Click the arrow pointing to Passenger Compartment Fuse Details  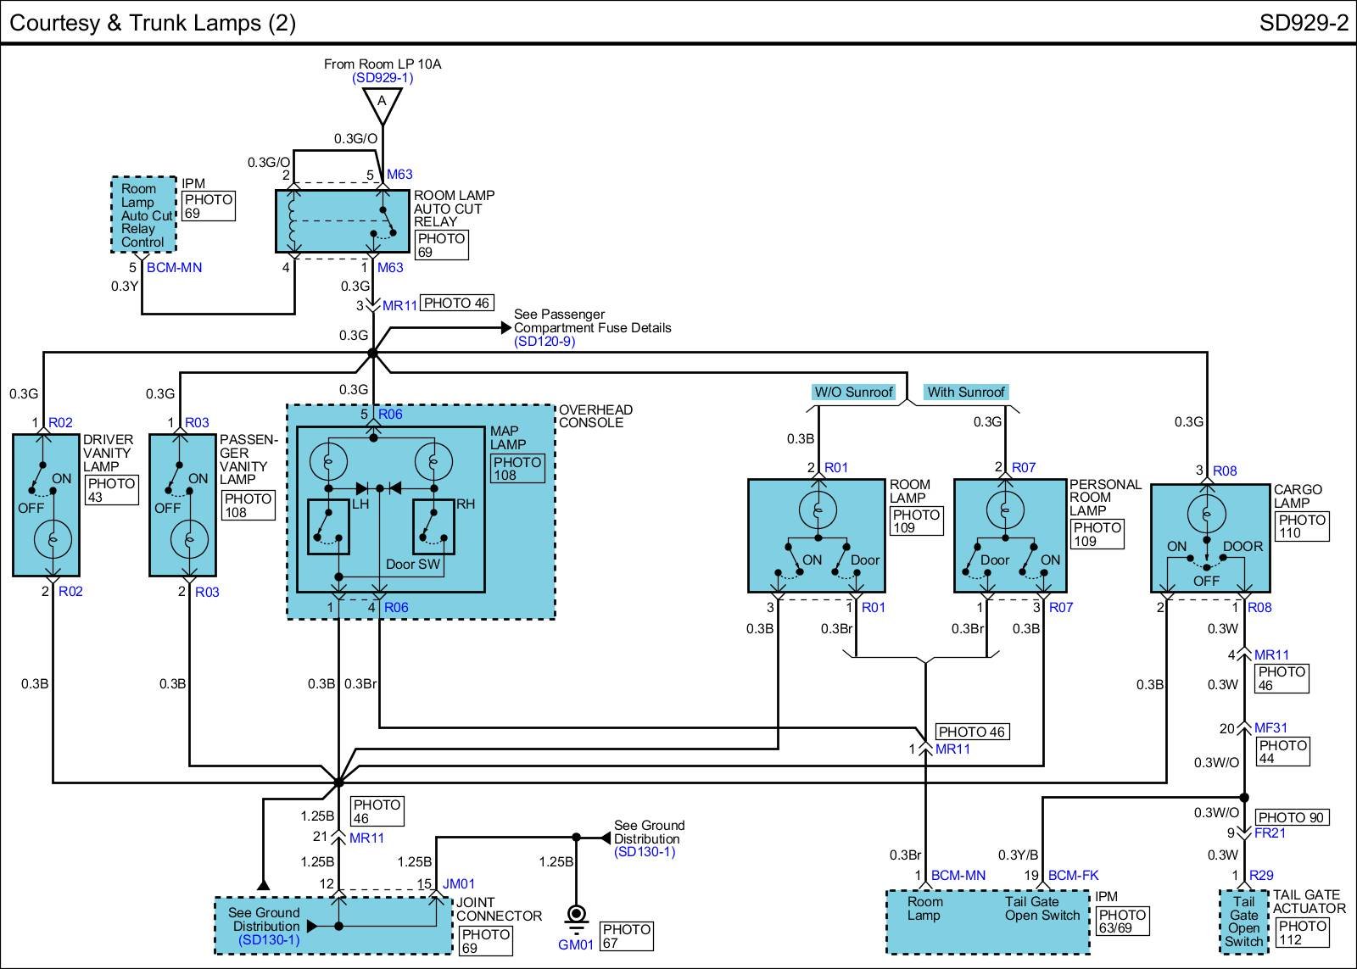click(x=506, y=326)
